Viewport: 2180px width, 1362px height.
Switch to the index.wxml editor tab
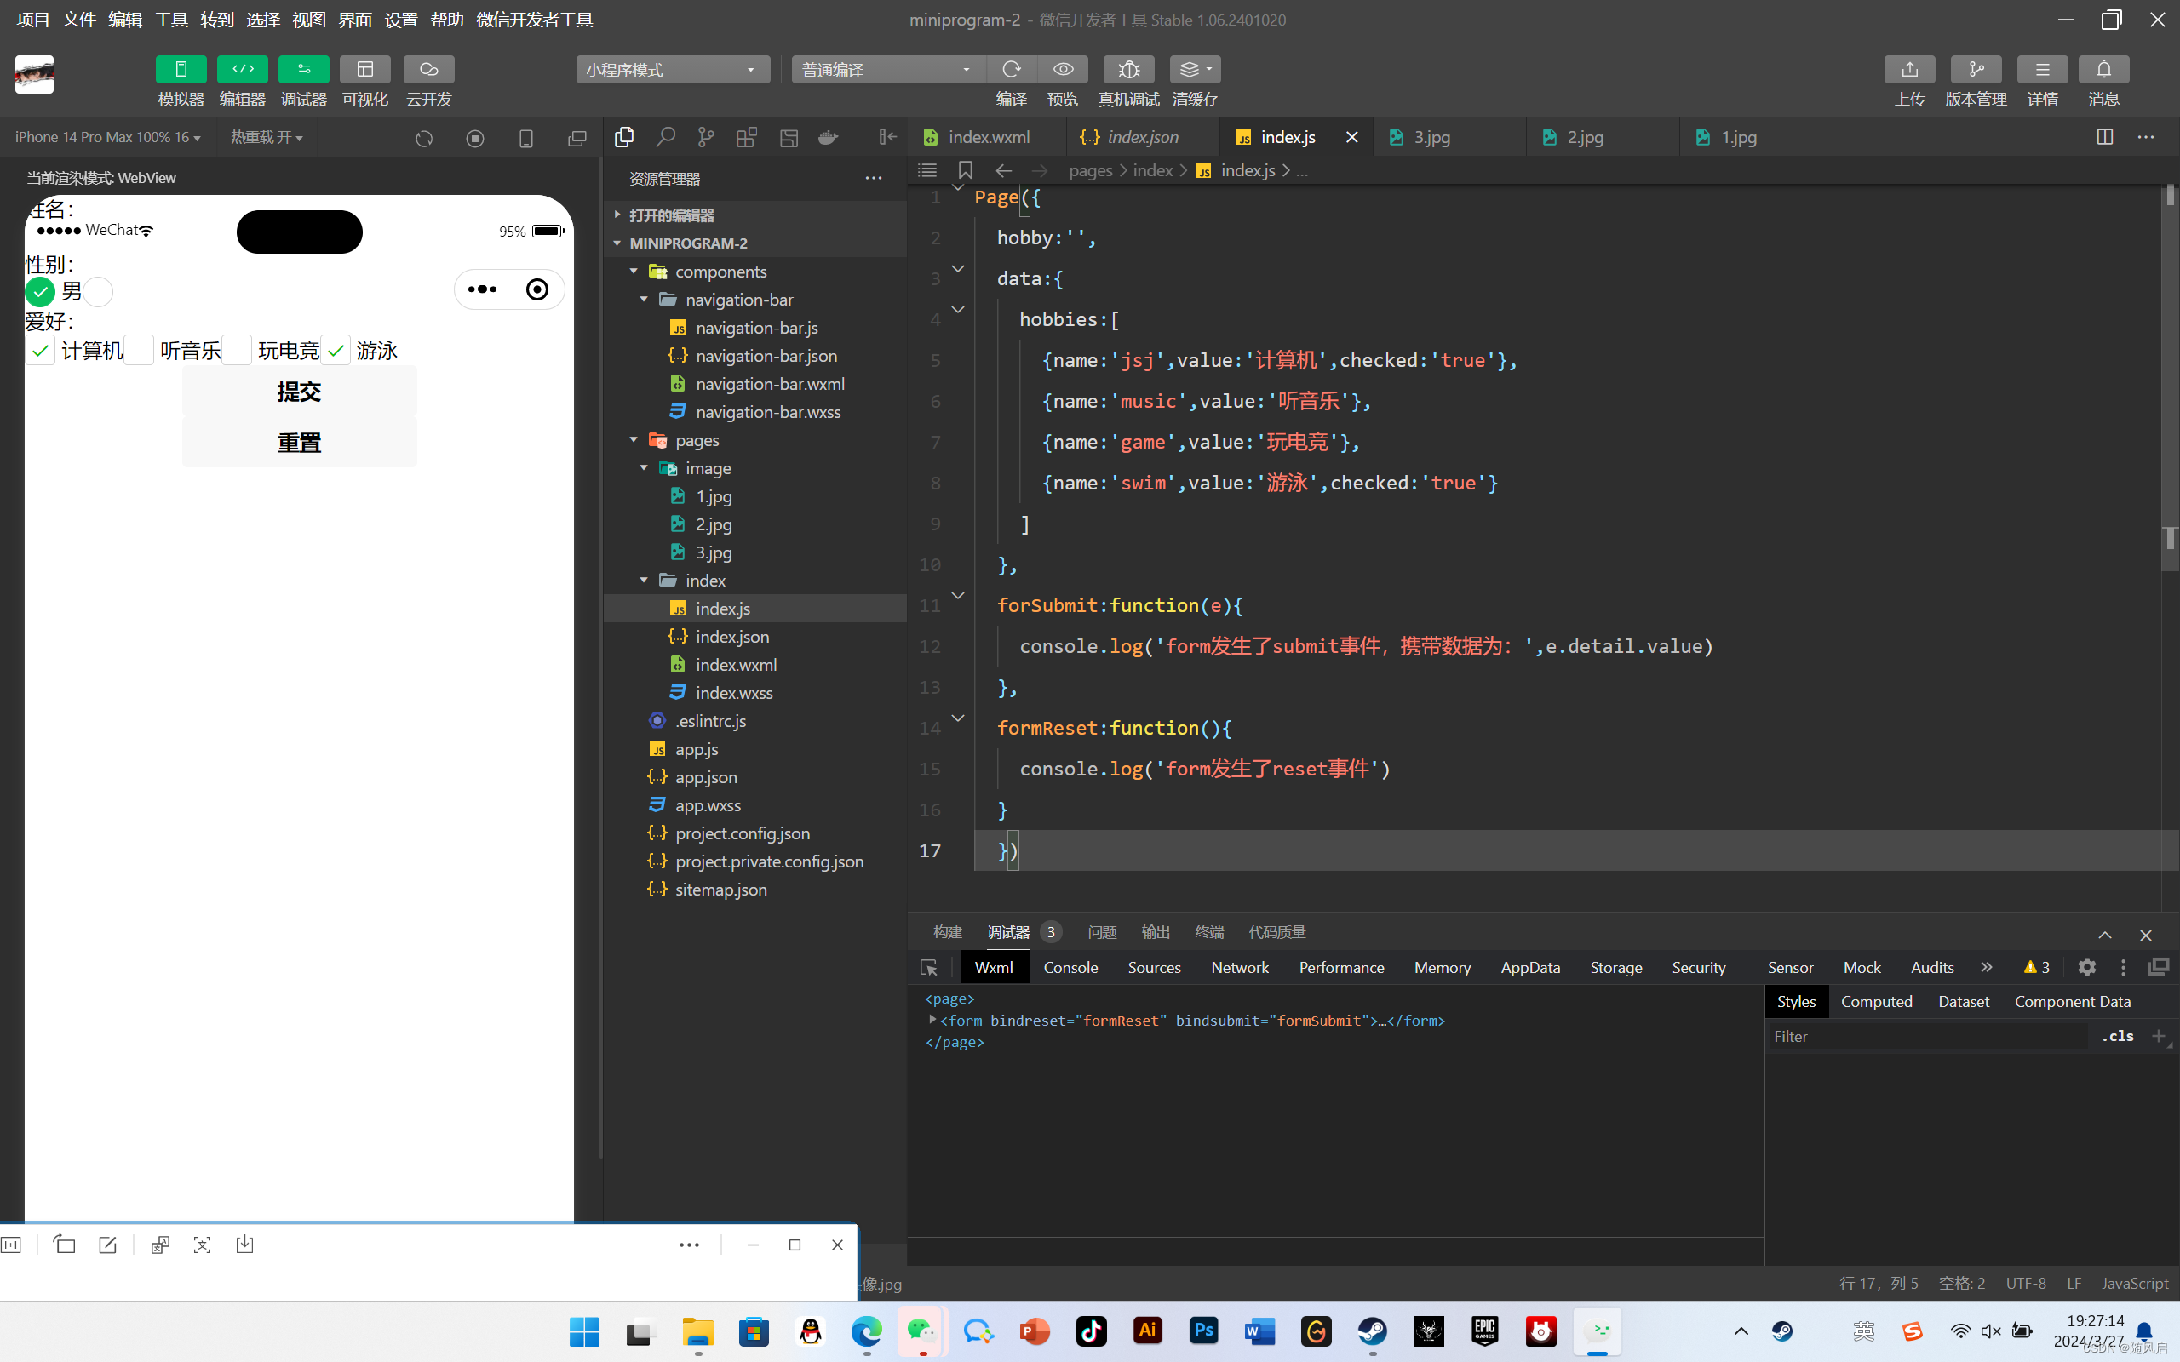(x=987, y=137)
